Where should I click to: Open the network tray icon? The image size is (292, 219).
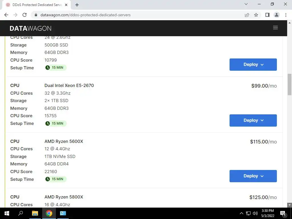[248, 213]
